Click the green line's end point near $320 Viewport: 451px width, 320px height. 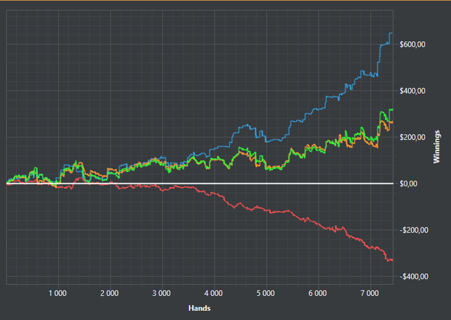[392, 109]
